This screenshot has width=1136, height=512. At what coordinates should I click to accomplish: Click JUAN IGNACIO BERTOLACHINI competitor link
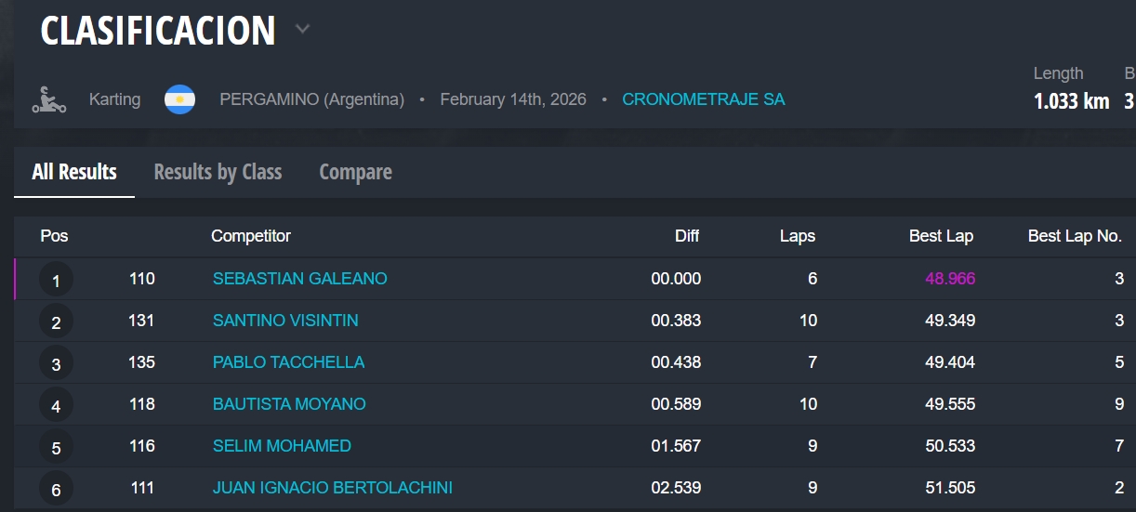[333, 488]
